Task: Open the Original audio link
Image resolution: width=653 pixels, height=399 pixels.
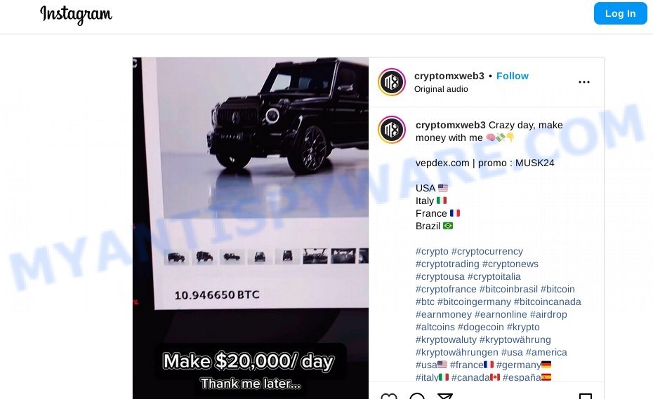Action: coord(441,89)
